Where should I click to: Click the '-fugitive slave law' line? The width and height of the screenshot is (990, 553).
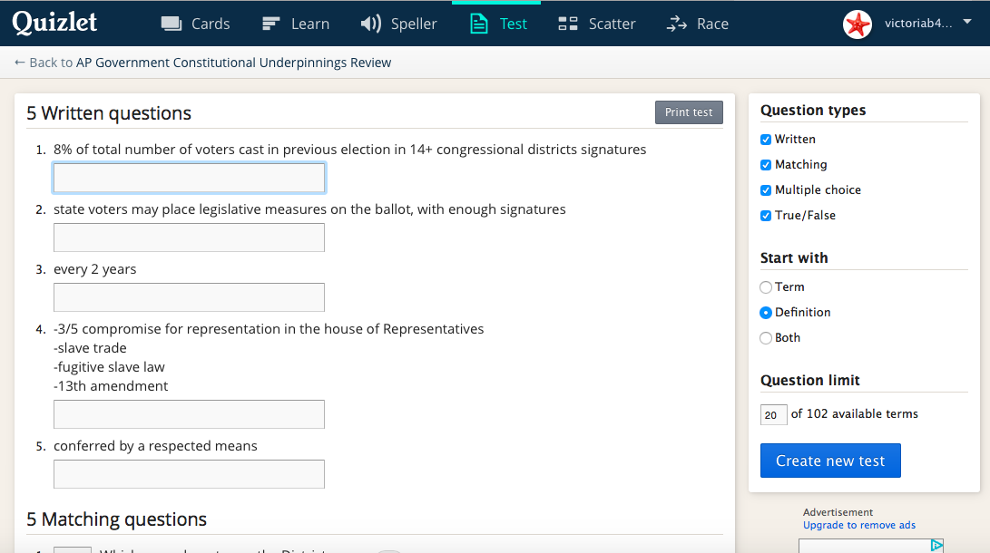109,367
